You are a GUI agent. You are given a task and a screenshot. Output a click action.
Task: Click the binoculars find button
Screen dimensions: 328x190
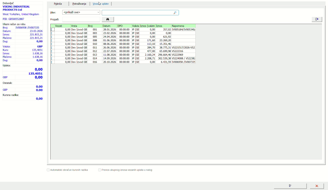coord(108,19)
